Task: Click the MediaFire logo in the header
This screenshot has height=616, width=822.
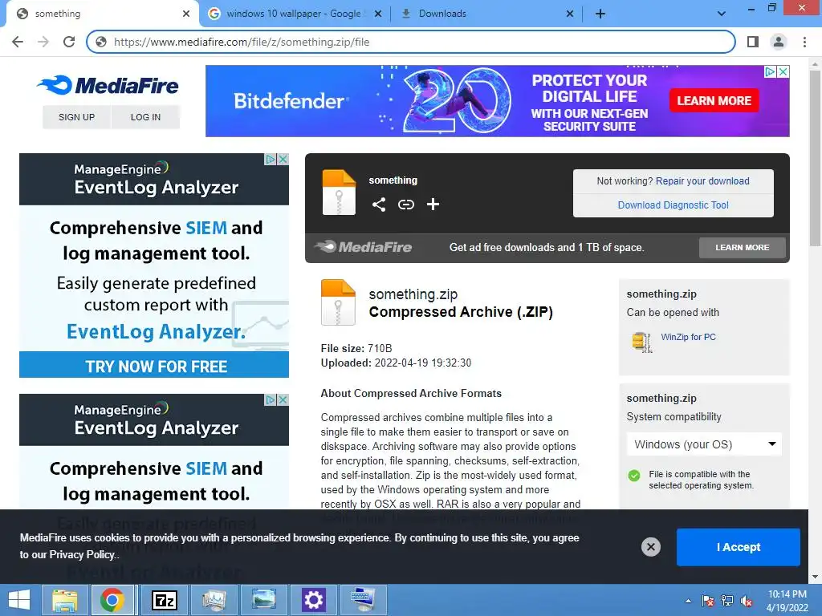Action: (108, 85)
